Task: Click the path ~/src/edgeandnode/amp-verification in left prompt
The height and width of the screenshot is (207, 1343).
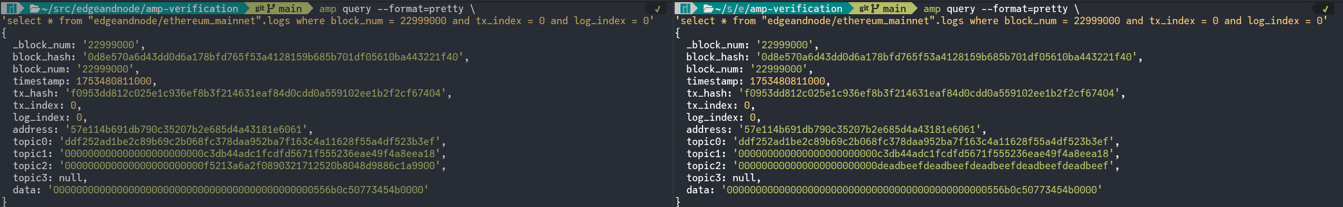Action: click(x=140, y=8)
